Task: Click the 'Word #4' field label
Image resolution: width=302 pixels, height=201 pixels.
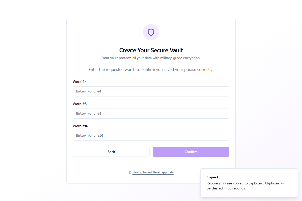Action: [x=80, y=82]
